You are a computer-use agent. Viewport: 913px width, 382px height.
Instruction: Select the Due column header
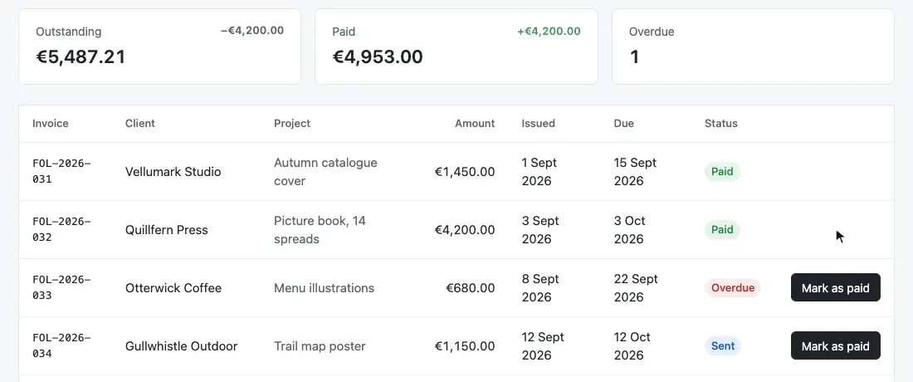pyautogui.click(x=623, y=124)
